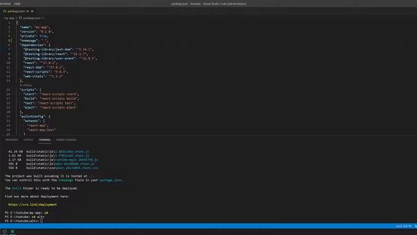Click the "react-app/jest" line
Viewport: 417px width, 235px height.
[41, 130]
